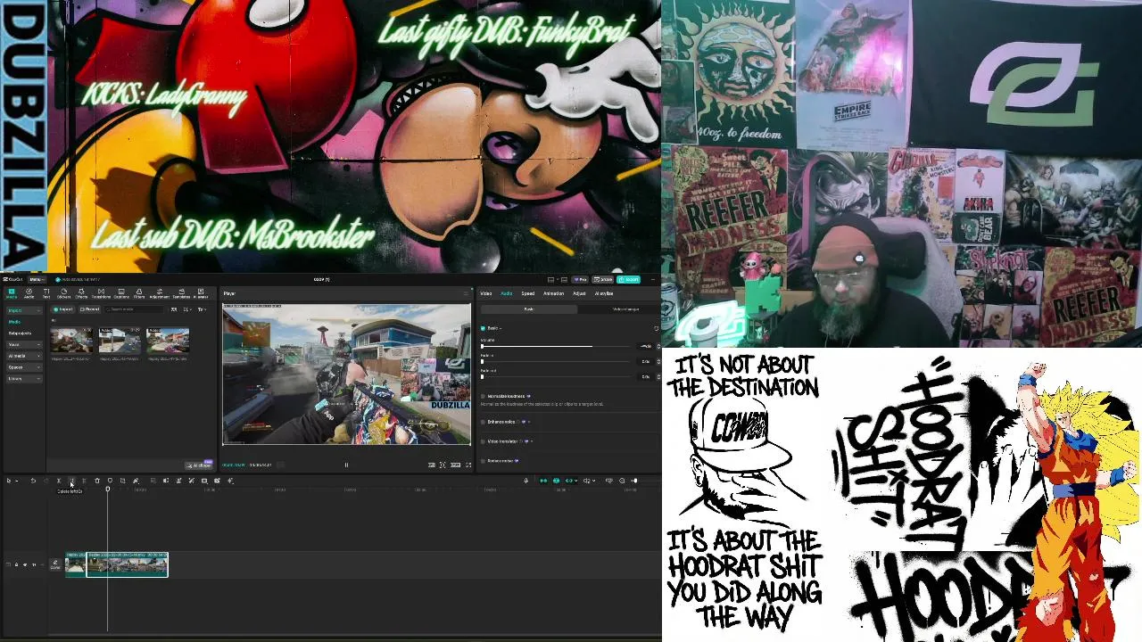
Task: Switch to the Audio inspector tab
Action: tap(507, 293)
